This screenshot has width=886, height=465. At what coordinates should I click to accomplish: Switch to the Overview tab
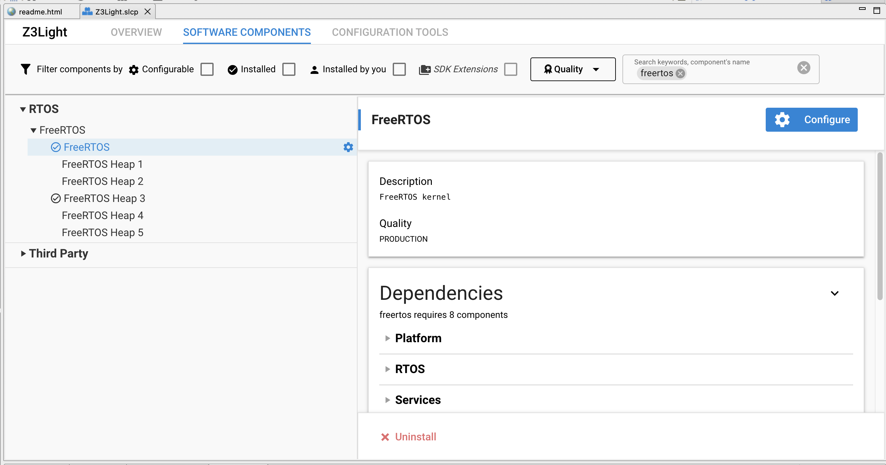pyautogui.click(x=136, y=32)
